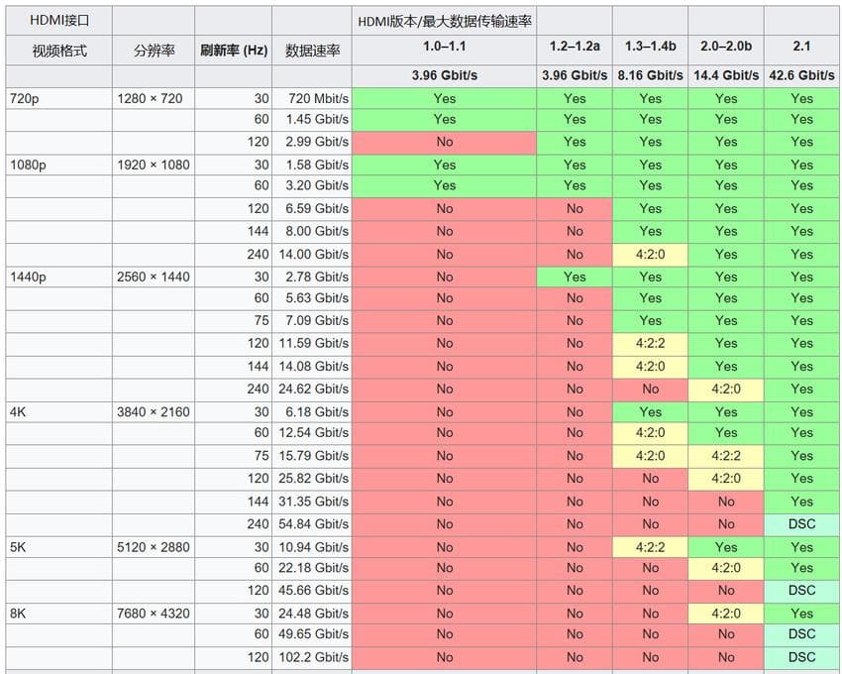This screenshot has width=842, height=674.
Task: Click the 14.4 Gbit/s bandwidth cell
Action: [725, 75]
